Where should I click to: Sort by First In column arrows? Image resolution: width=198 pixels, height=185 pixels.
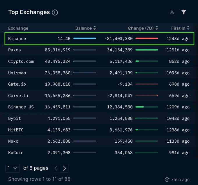coord(188,28)
